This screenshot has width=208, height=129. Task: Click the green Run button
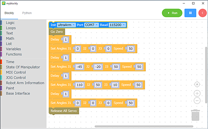(172, 13)
